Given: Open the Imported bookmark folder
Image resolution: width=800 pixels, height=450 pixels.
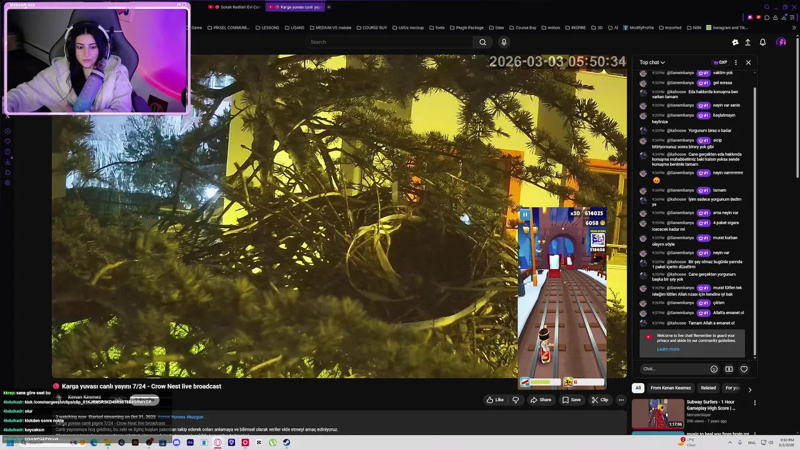Looking at the screenshot, I should (670, 27).
